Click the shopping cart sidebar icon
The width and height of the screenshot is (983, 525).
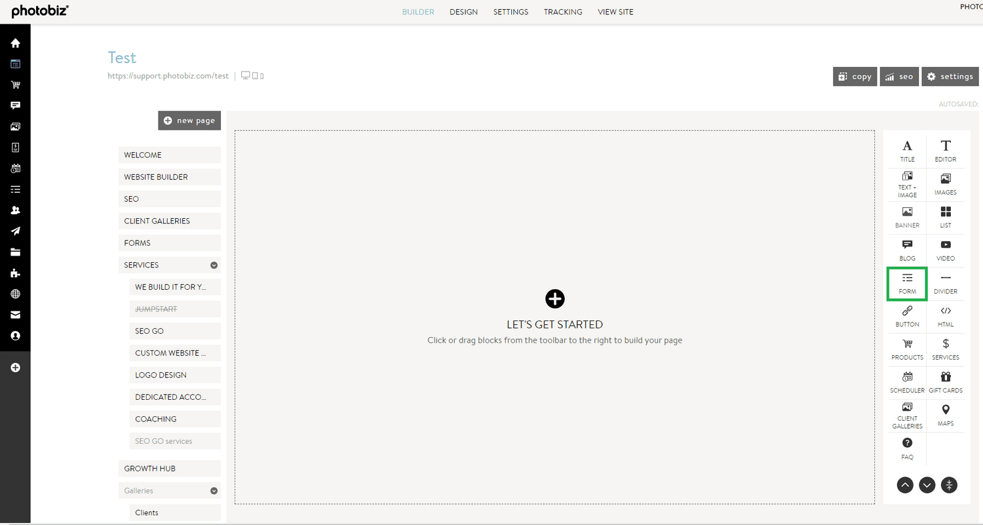pos(15,85)
